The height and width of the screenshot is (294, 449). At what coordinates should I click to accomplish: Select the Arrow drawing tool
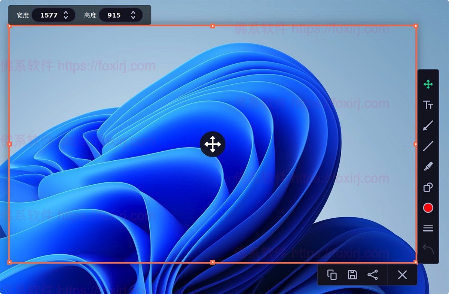click(x=428, y=125)
